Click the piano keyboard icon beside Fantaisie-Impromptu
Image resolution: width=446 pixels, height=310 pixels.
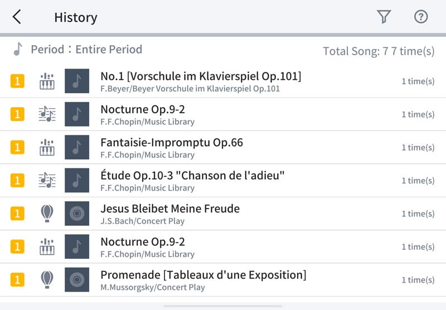[47, 148]
